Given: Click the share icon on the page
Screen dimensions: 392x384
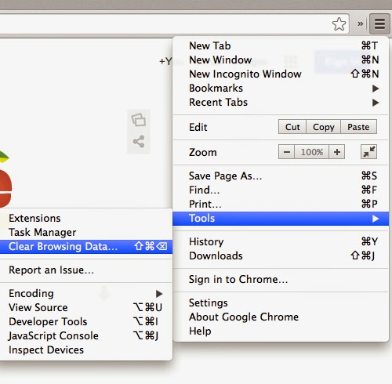Looking at the screenshot, I should [139, 141].
